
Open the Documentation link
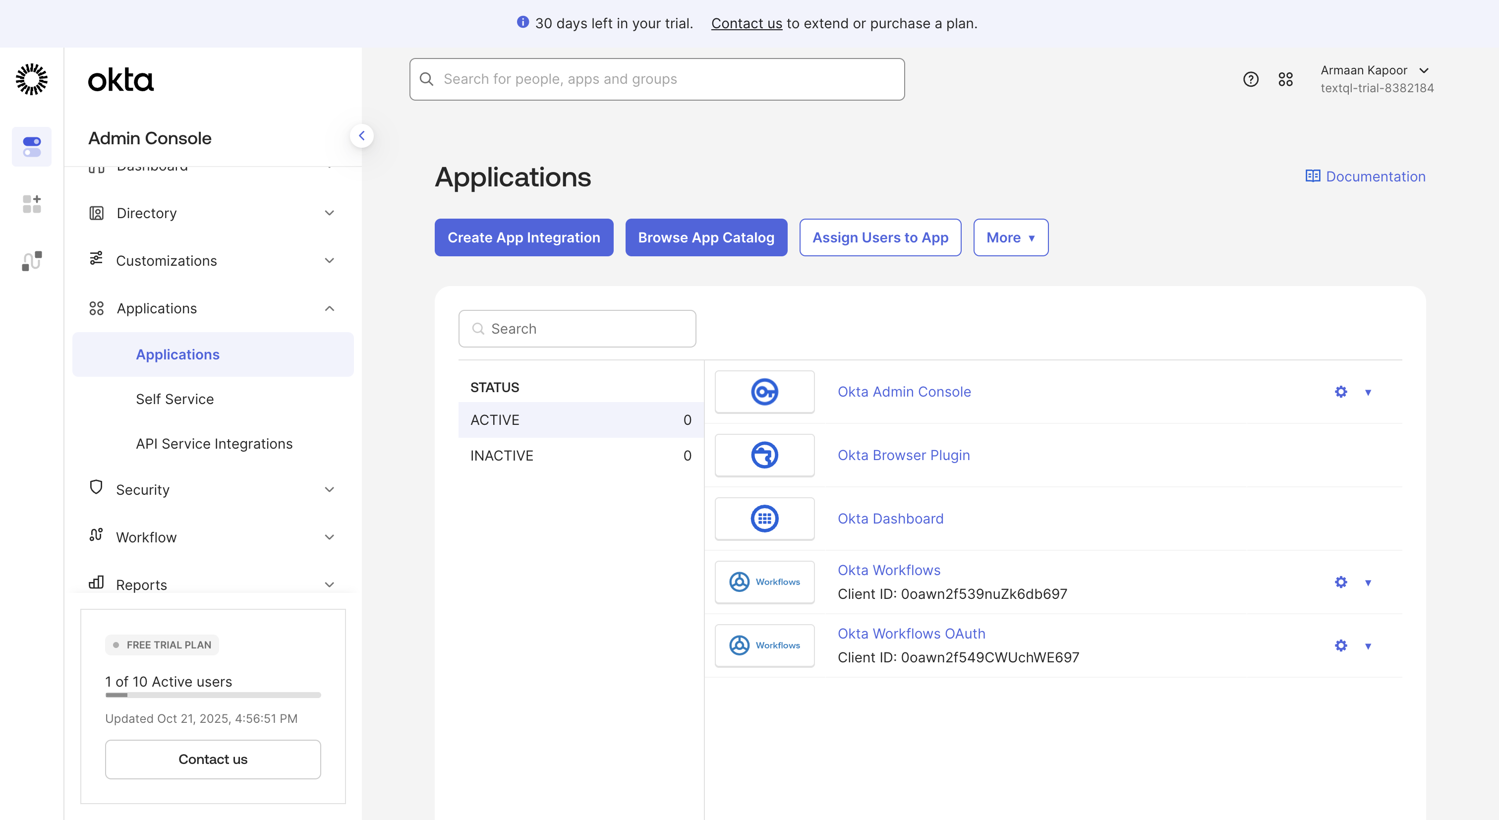coord(1365,176)
